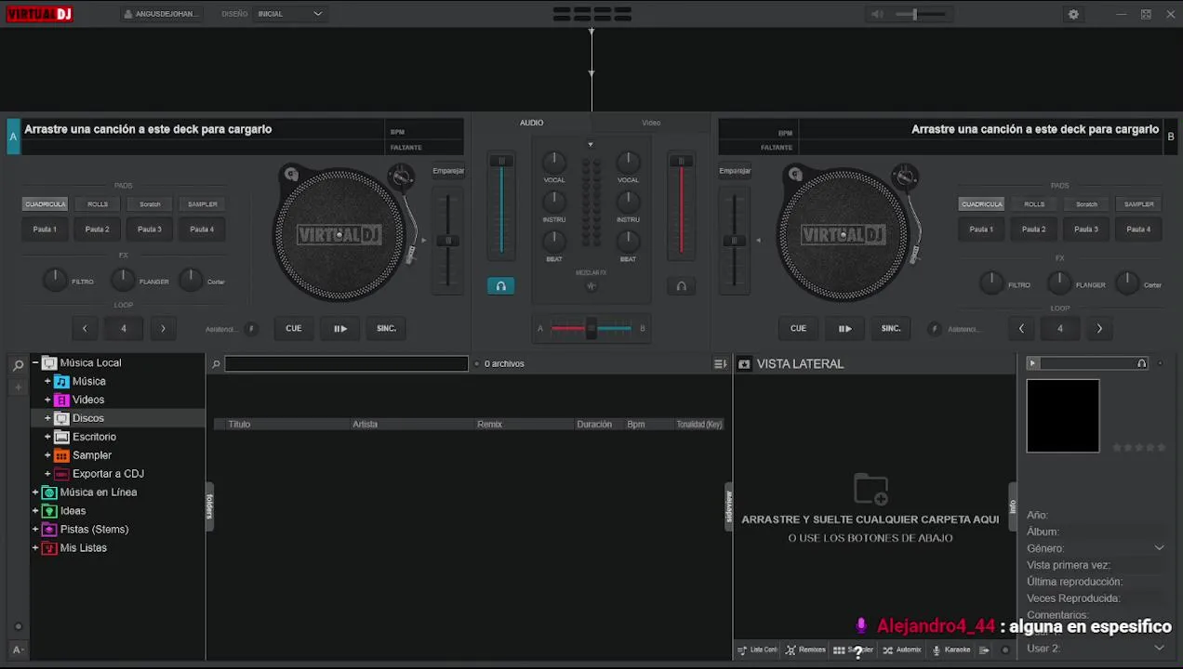Viewport: 1183px width, 669px height.
Task: Click the Vista Lateral folder icon
Action: pyautogui.click(x=744, y=364)
